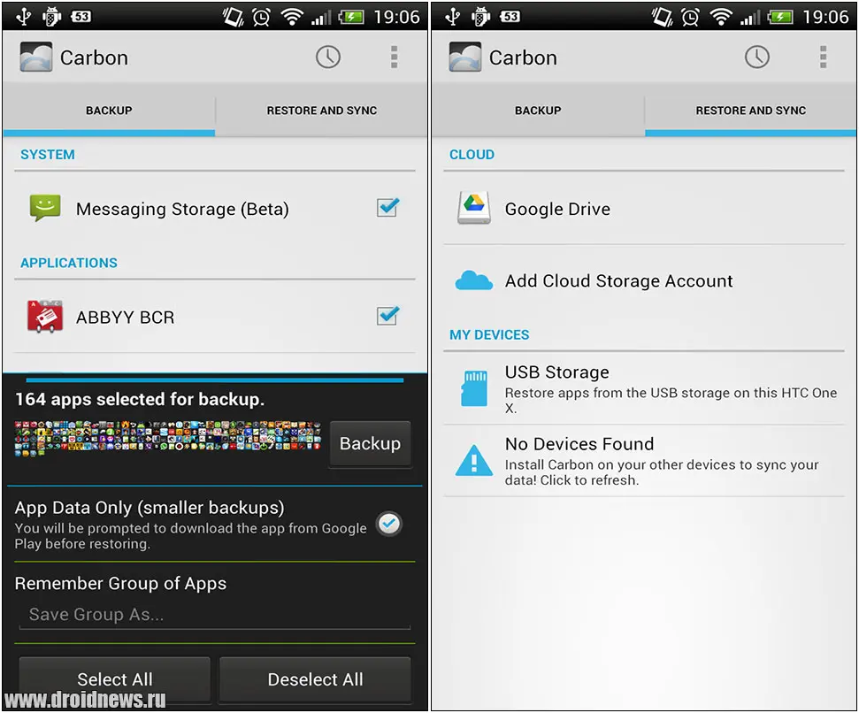Tap the Messaging Storage (Beta) label

point(182,209)
